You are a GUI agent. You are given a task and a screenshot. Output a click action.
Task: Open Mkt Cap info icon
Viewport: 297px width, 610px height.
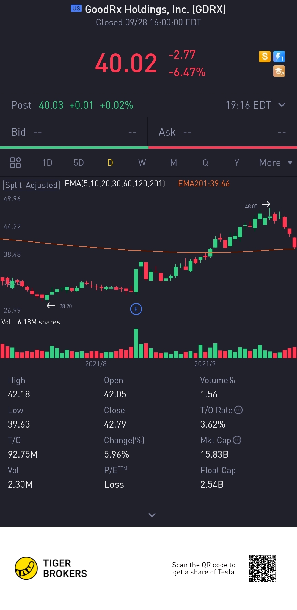(237, 440)
